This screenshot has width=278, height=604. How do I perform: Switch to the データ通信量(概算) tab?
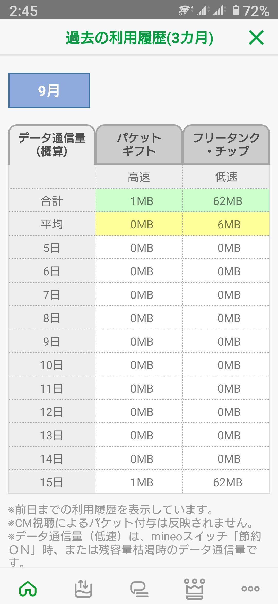(x=52, y=144)
